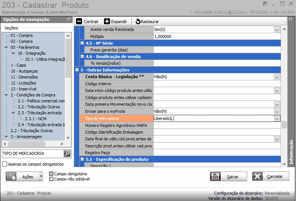Click Campo obrigatório legend box
Screen dimensions: 296x201
[51, 174]
